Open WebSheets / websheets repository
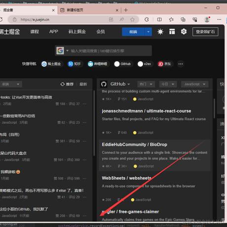This screenshot has width=227, height=227. click(x=126, y=178)
